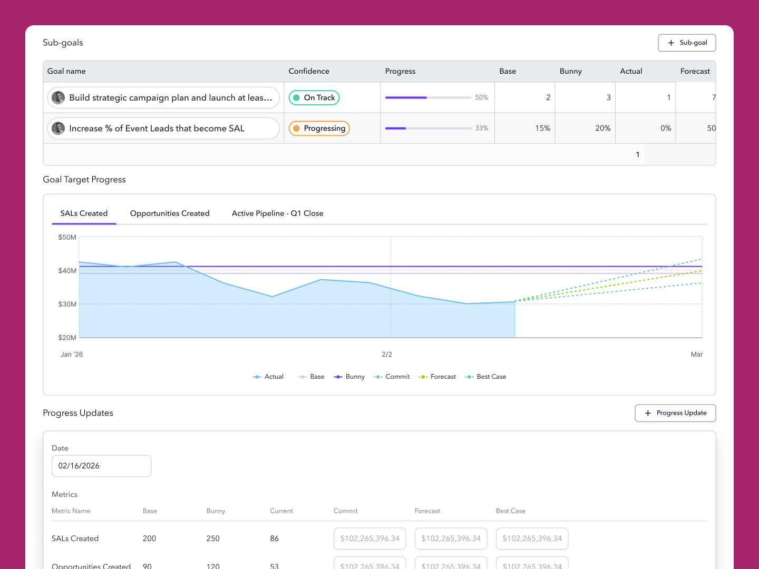Image resolution: width=759 pixels, height=569 pixels.
Task: Open Build strategic campaign plan goal
Action: tap(163, 97)
